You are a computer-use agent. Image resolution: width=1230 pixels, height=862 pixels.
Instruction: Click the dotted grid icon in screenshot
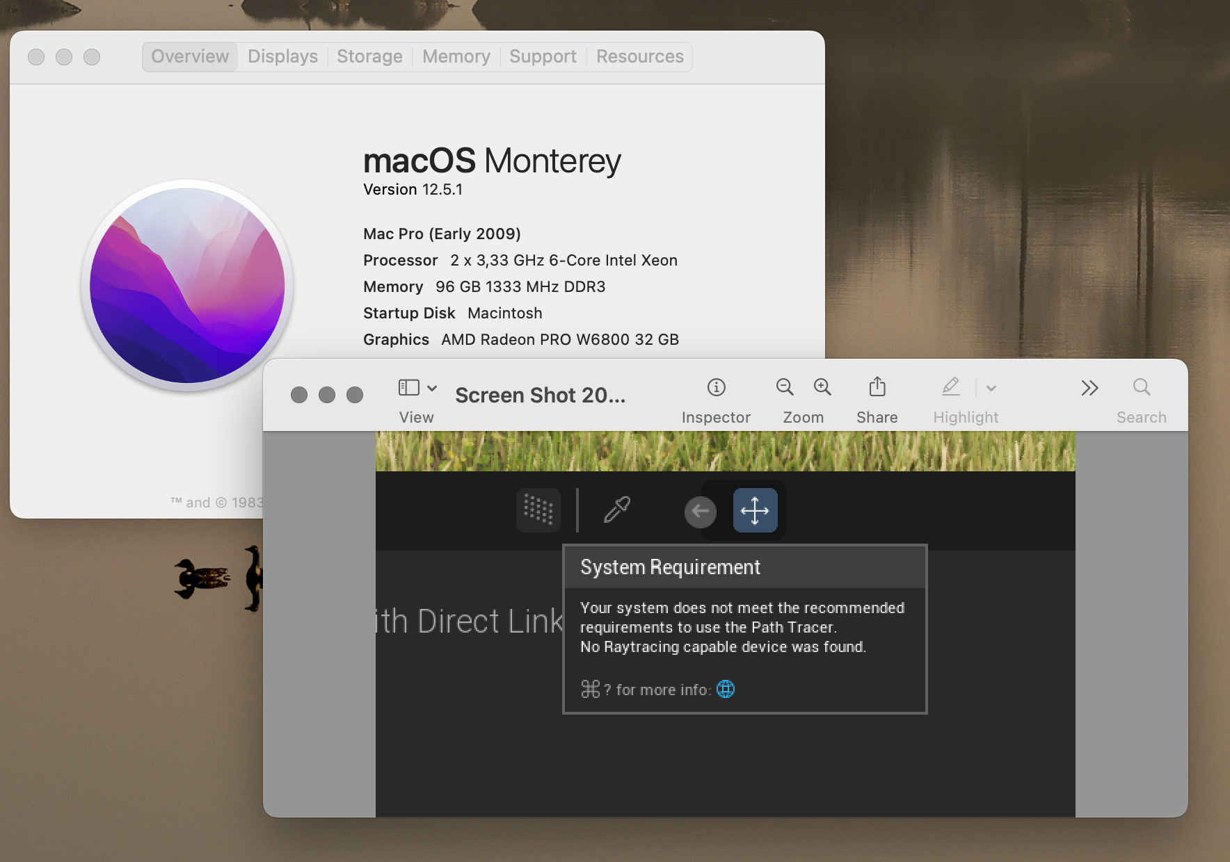click(x=538, y=510)
